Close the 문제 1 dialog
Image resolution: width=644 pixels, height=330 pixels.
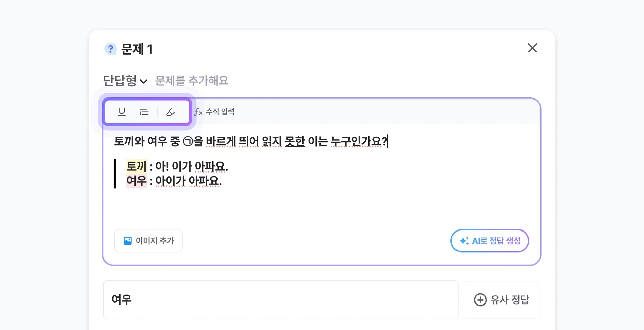click(532, 48)
